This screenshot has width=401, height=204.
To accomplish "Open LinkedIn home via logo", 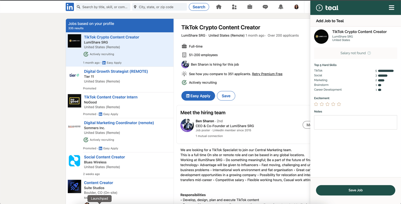I will 70,7.
